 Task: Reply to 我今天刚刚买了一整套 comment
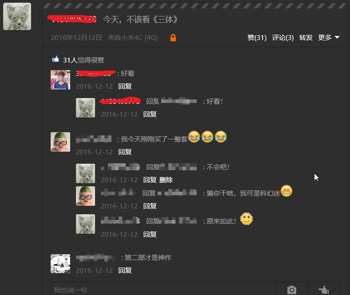(125, 152)
